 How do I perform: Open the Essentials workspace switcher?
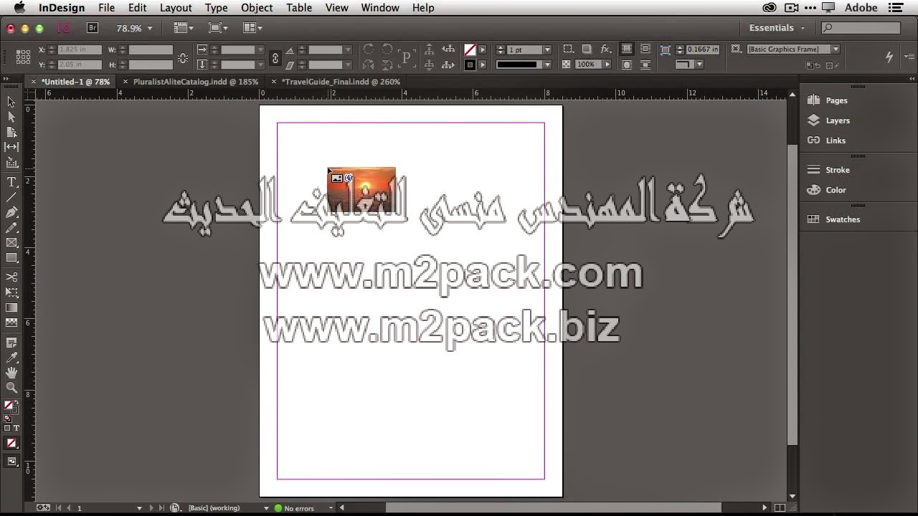coord(777,28)
